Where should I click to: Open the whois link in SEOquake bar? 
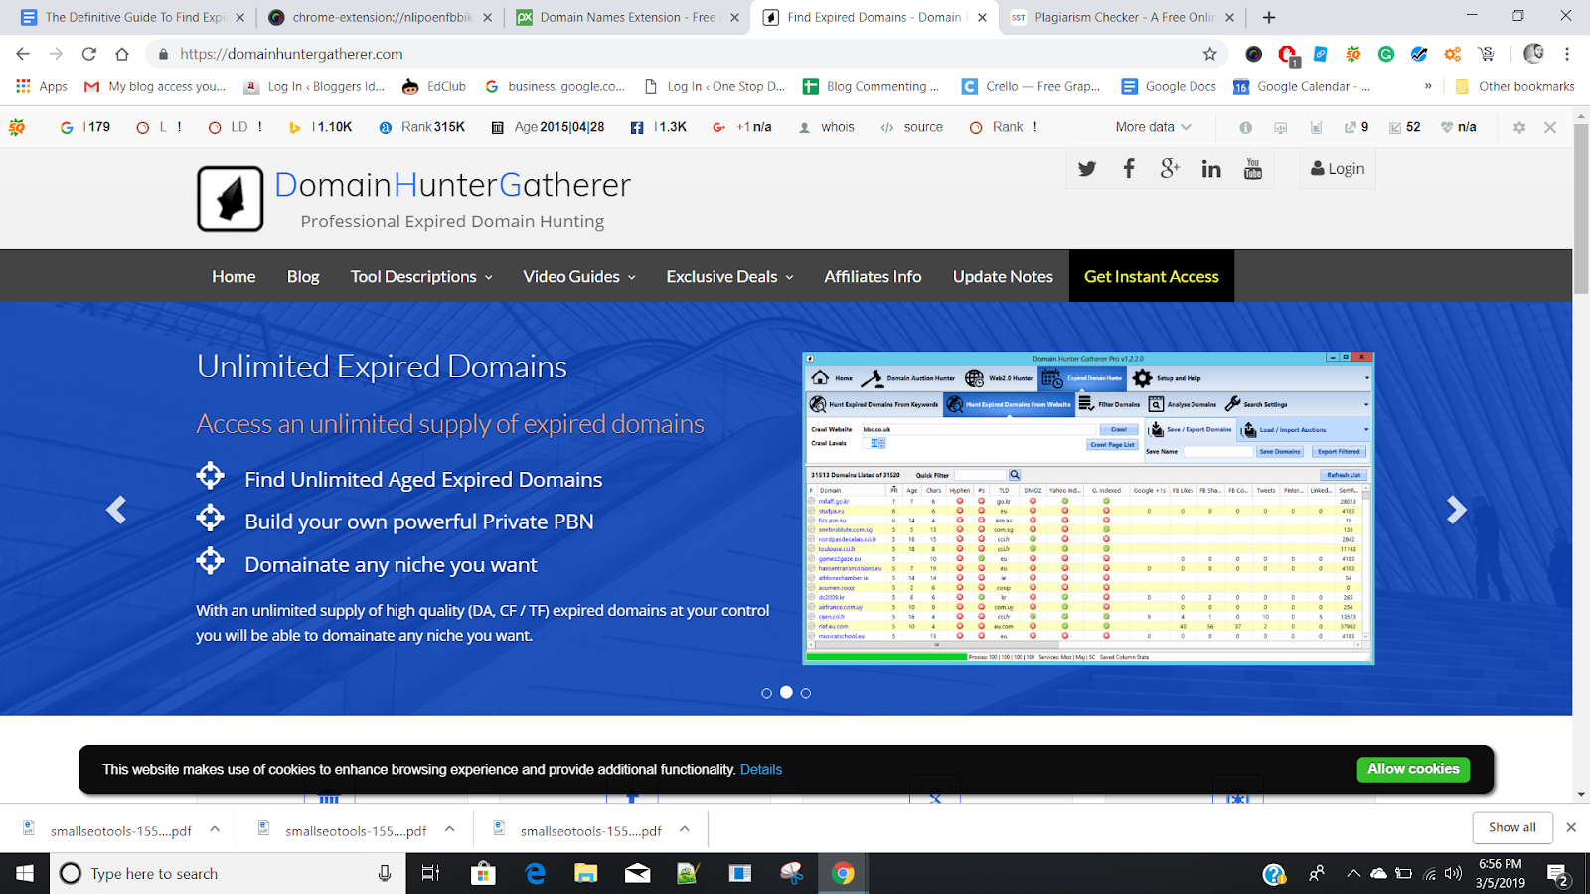tap(827, 127)
